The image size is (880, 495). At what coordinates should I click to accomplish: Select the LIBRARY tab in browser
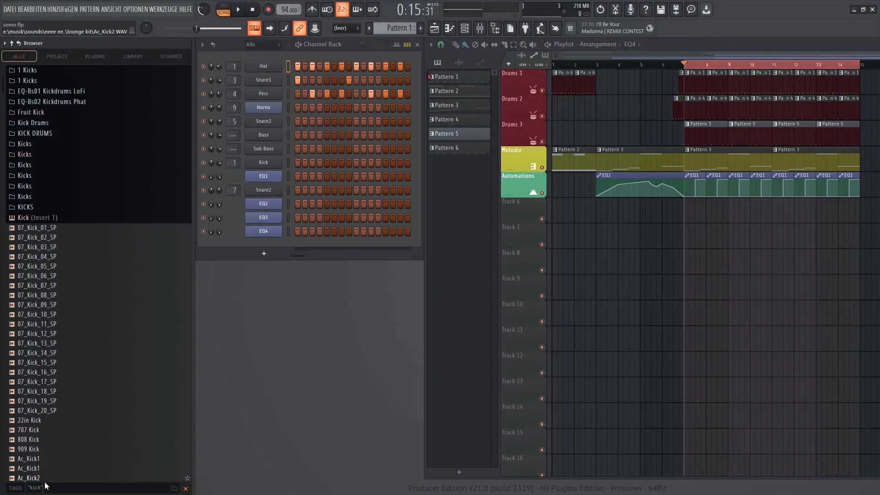pos(133,56)
